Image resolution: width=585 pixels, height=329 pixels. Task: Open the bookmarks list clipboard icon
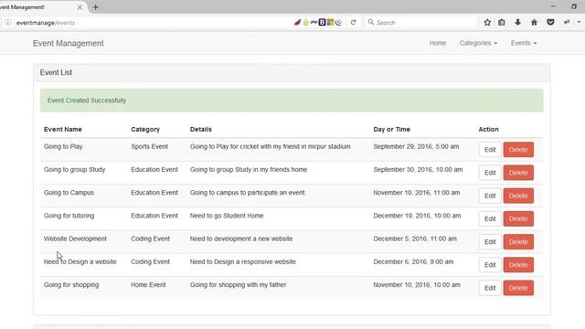tap(502, 22)
